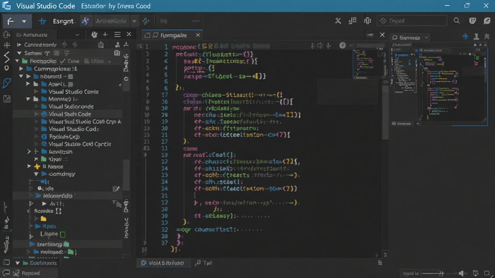Click the file icon at the Sertuee row's end

pos(117,53)
